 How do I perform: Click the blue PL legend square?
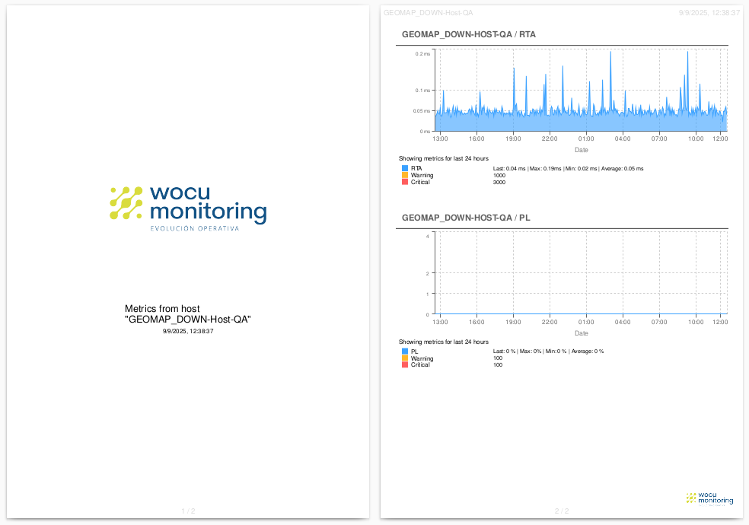[x=404, y=352]
